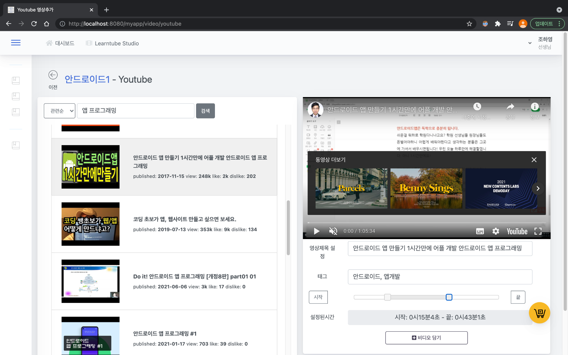This screenshot has width=568, height=355.
Task: Click the address bar URL
Action: pyautogui.click(x=125, y=24)
